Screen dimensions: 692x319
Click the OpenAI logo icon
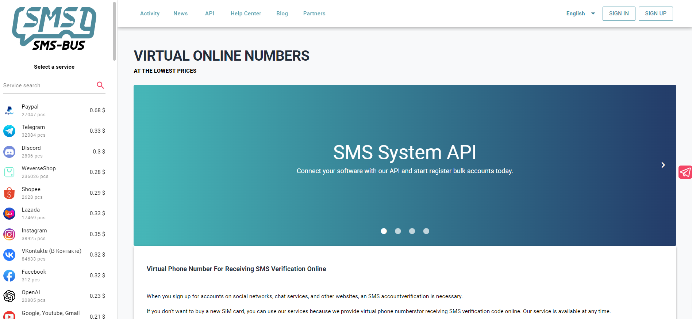[x=9, y=296]
